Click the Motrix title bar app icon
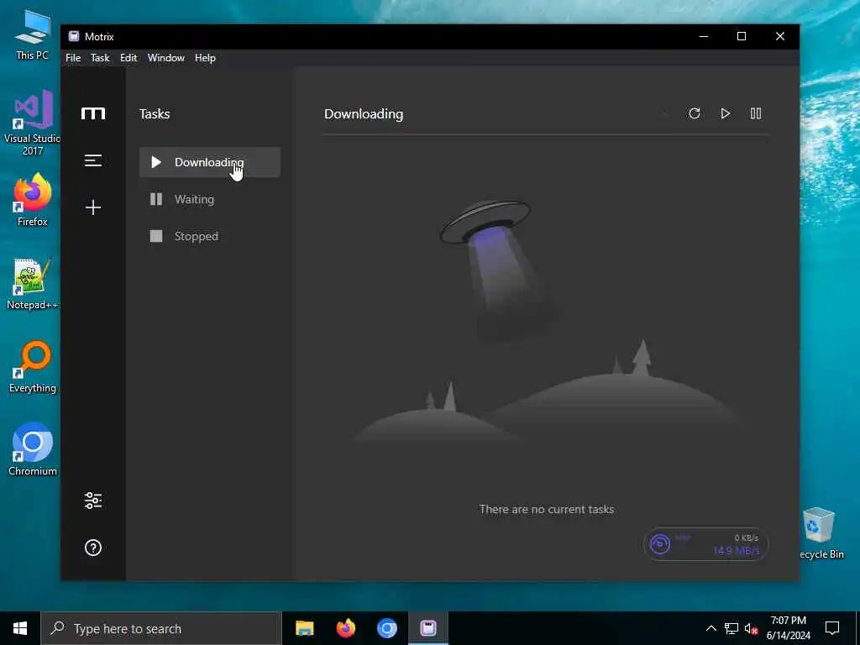This screenshot has height=645, width=860. tap(74, 36)
